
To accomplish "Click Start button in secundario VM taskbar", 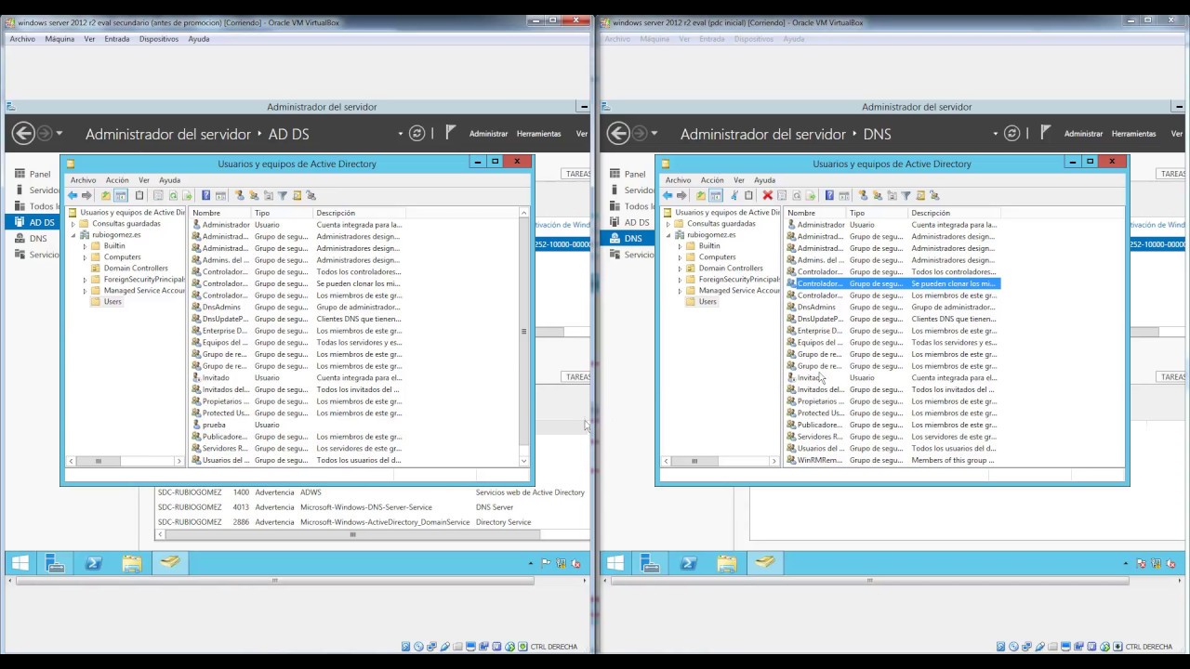I will click(20, 563).
